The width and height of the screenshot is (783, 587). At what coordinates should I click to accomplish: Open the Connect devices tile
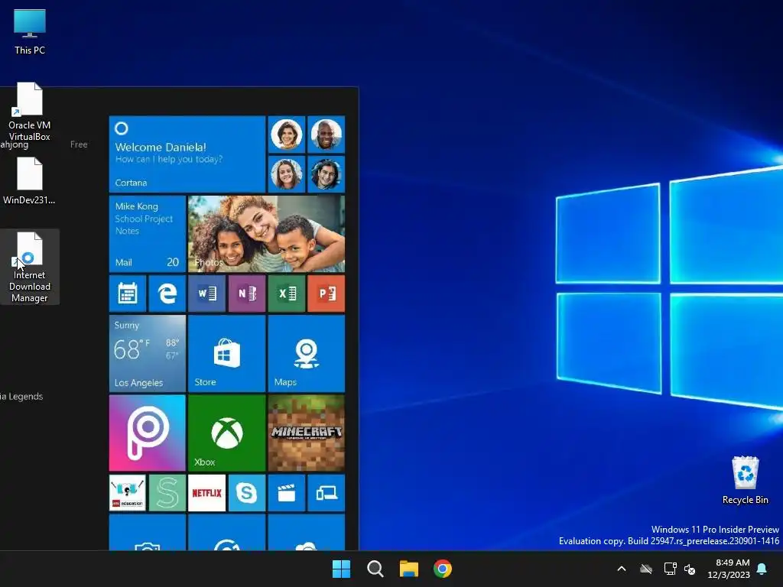(327, 493)
